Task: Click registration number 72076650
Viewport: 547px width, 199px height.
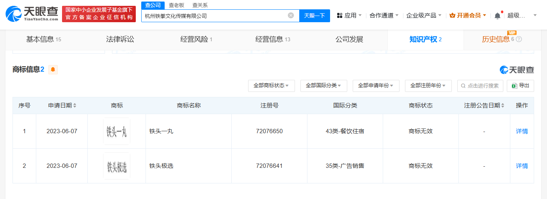Action: coord(269,131)
